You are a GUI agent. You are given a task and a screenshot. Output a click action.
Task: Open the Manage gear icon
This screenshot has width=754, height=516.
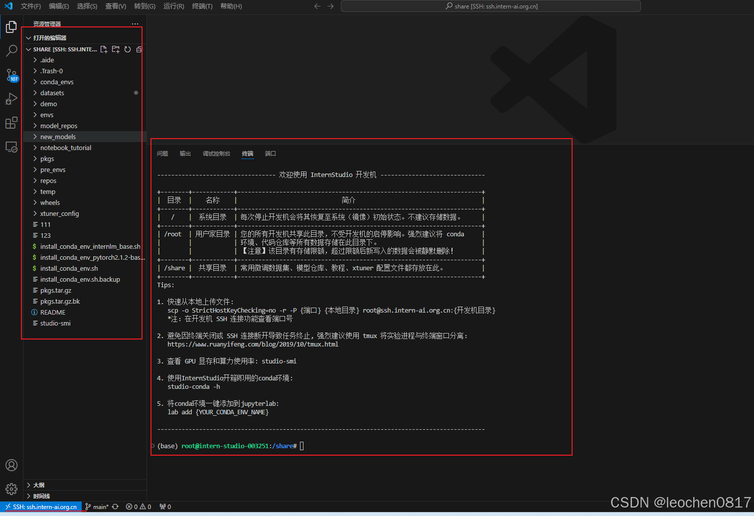(x=11, y=489)
